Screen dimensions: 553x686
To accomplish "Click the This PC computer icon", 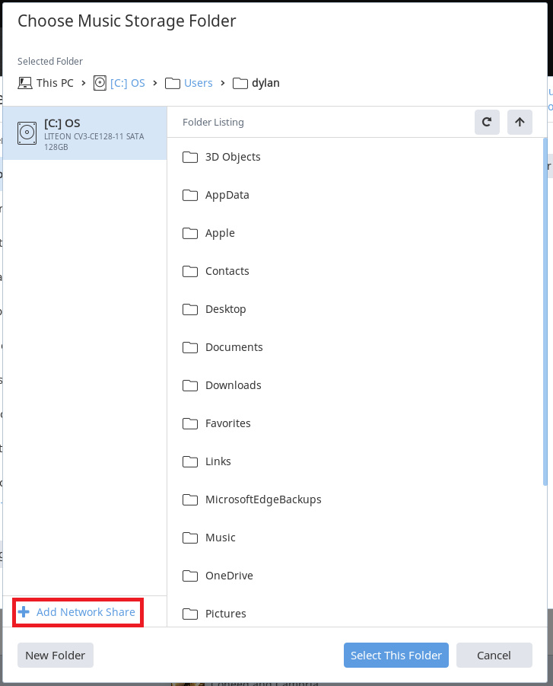I will coord(25,83).
